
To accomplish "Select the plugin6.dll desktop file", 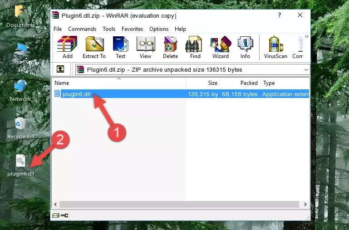I will tap(20, 166).
